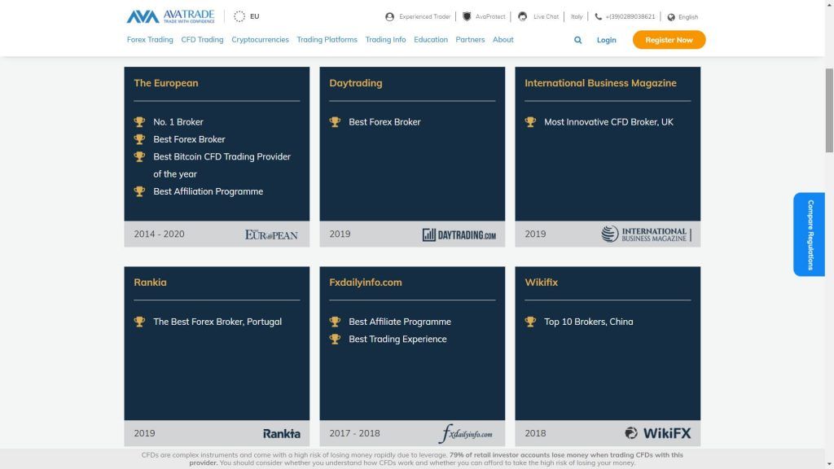The width and height of the screenshot is (834, 469).
Task: Click AvaProtect link
Action: point(490,17)
